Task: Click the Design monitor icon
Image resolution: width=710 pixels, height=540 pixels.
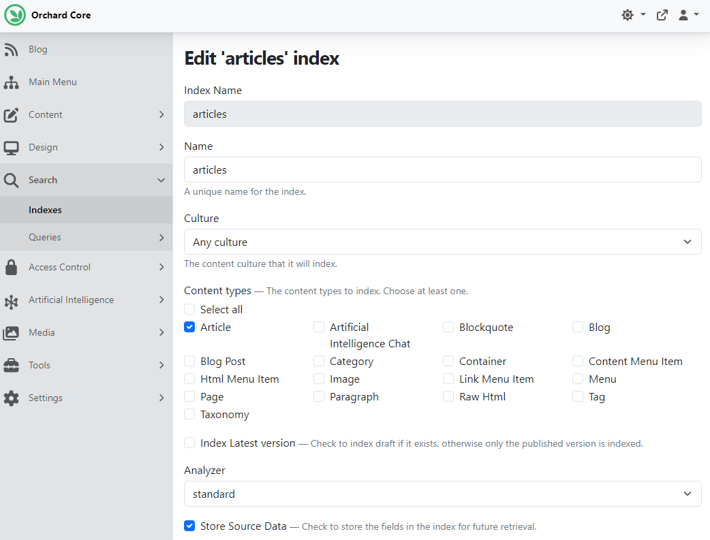Action: tap(11, 148)
